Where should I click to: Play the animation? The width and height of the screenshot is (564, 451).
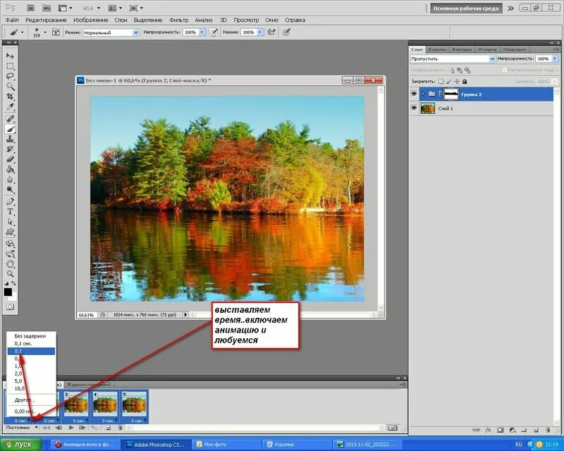pyautogui.click(x=71, y=428)
